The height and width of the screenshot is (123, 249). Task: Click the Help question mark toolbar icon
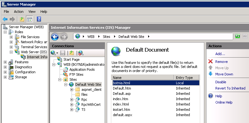(x=39, y=19)
